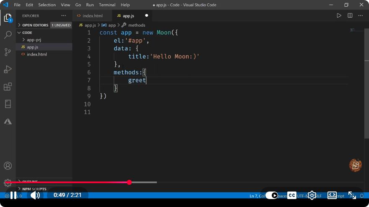Open the Terminal menu
Screen dimensions: 369x207
107,5
